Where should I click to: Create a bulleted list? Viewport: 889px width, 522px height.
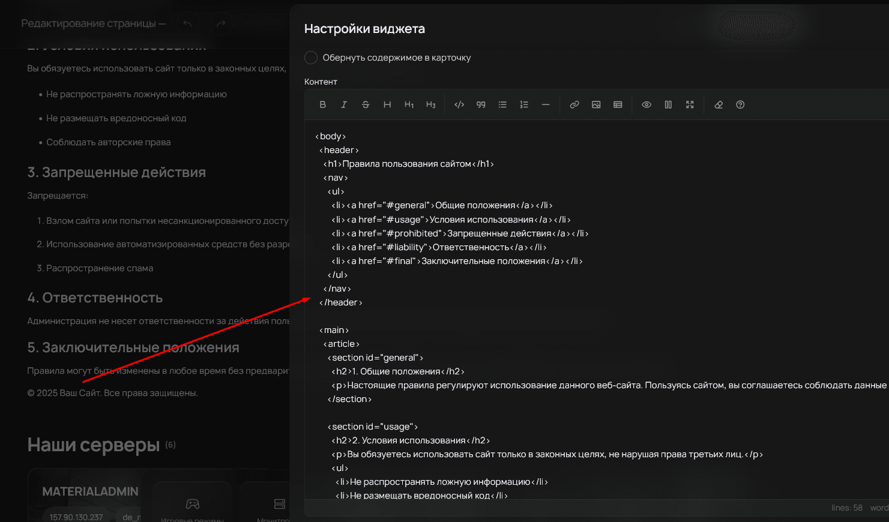click(x=502, y=104)
